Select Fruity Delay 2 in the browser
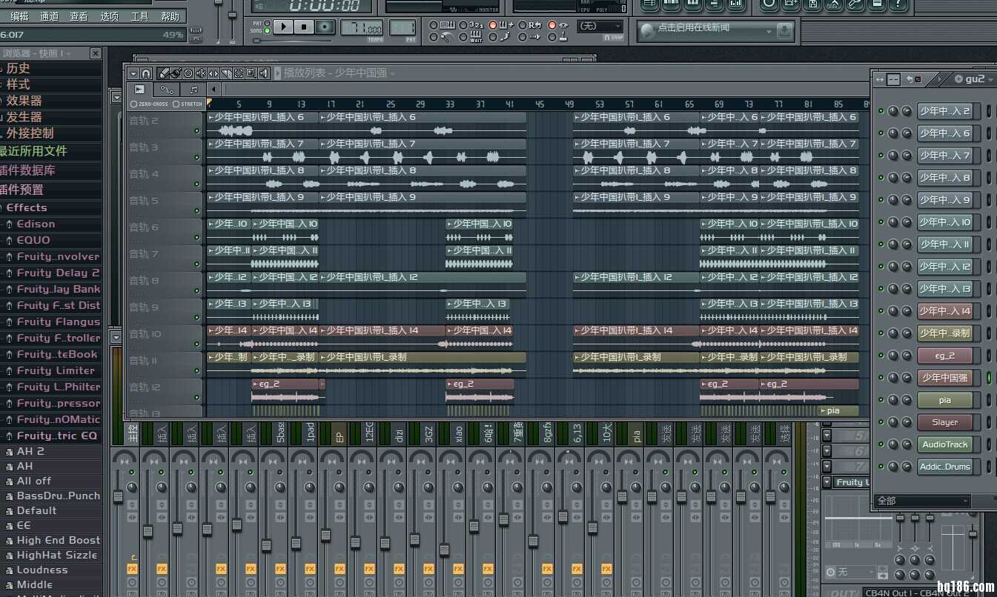Image resolution: width=997 pixels, height=597 pixels. tap(58, 273)
